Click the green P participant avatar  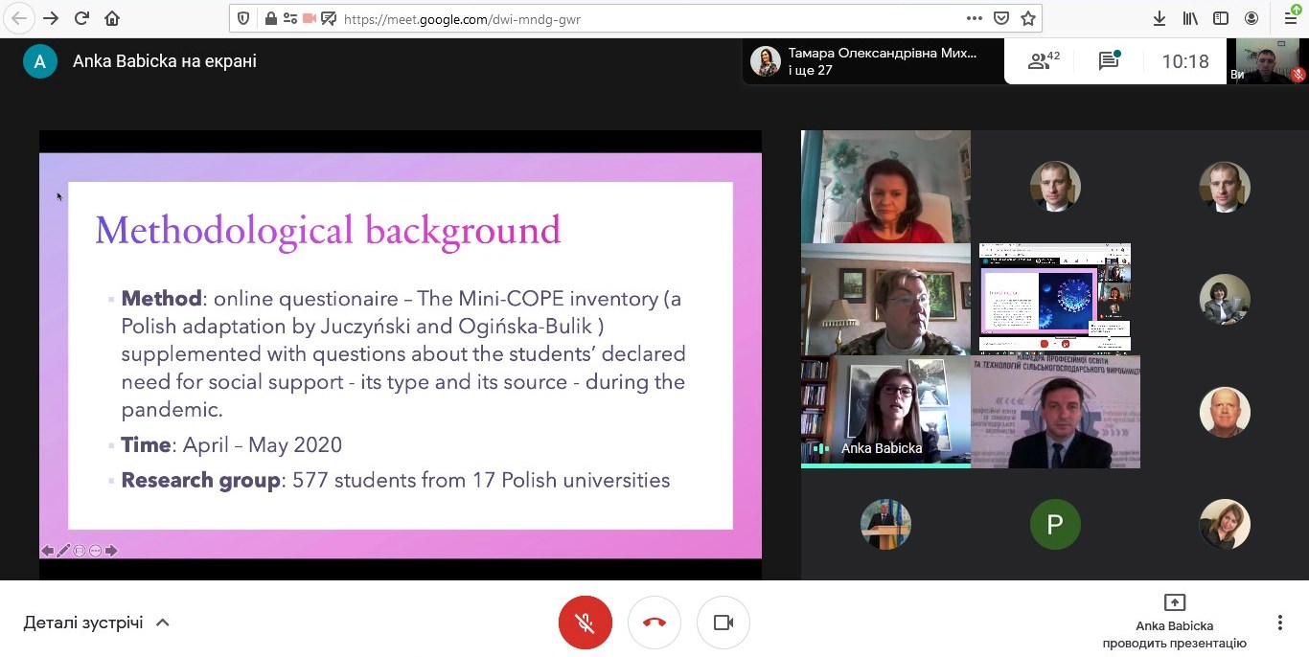[1055, 524]
